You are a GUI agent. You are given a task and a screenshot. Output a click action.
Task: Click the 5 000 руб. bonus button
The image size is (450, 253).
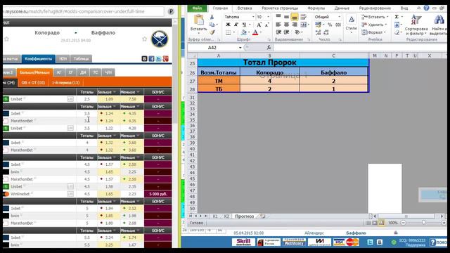157,194
